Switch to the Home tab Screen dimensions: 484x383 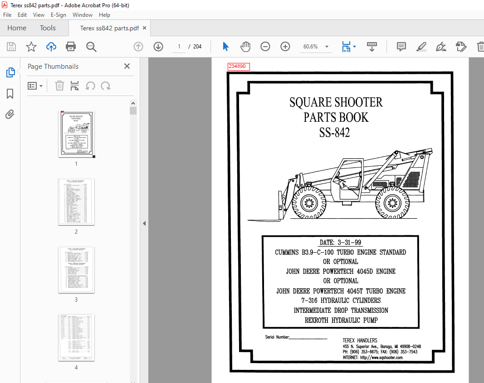pos(17,28)
